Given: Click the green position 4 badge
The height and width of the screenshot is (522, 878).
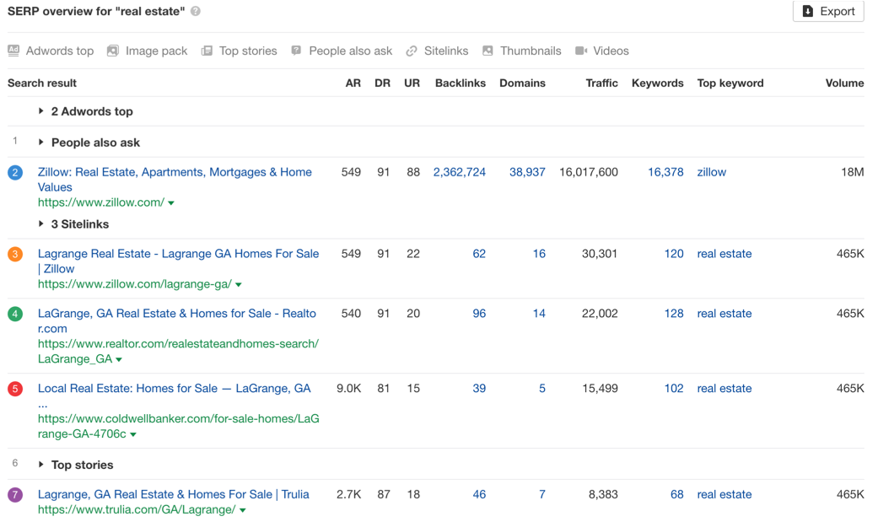Looking at the screenshot, I should (15, 315).
